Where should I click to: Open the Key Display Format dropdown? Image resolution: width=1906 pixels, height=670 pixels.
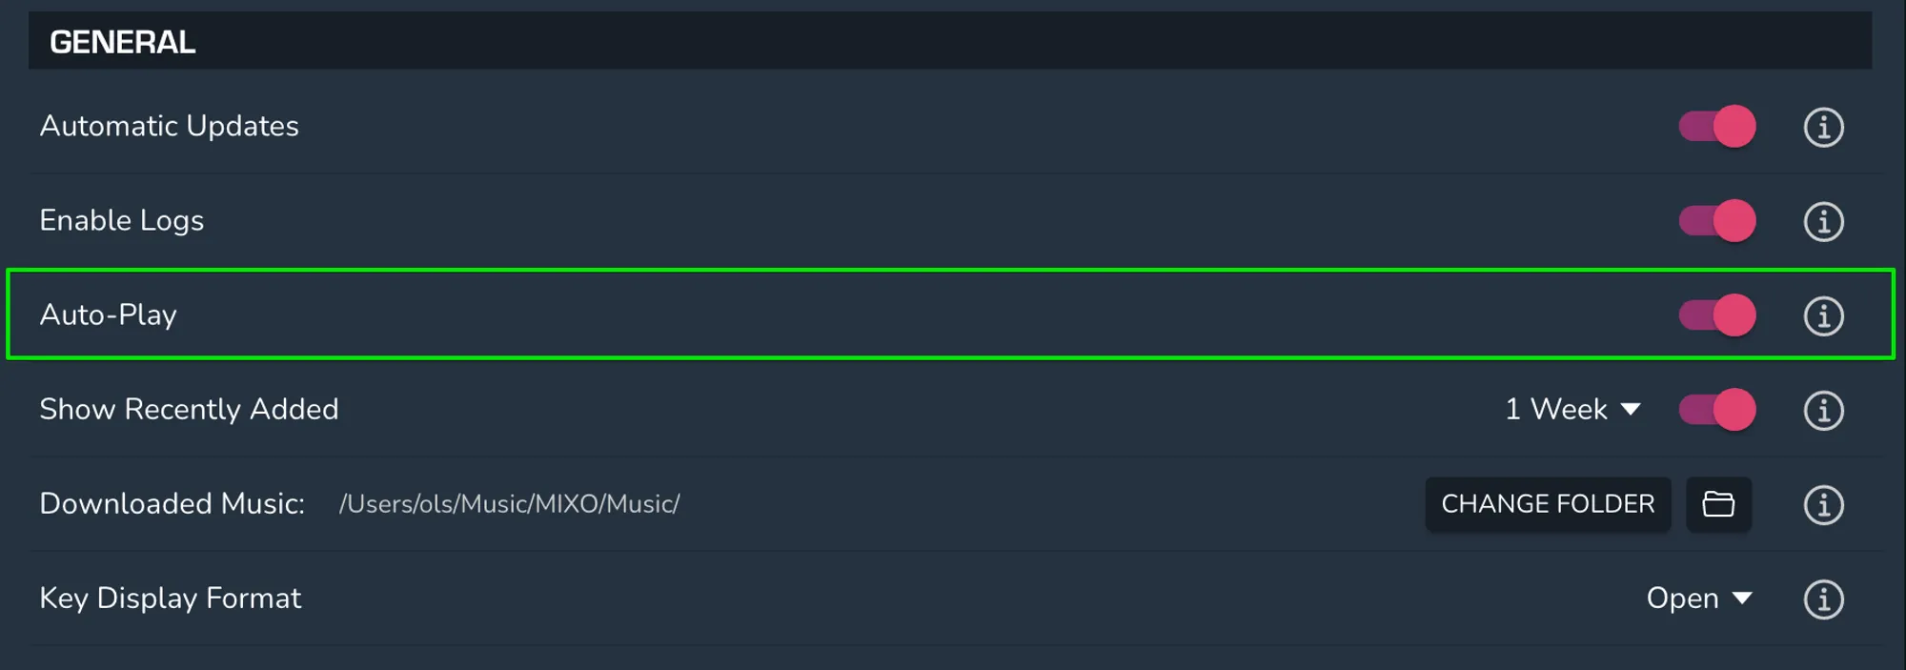click(1698, 599)
